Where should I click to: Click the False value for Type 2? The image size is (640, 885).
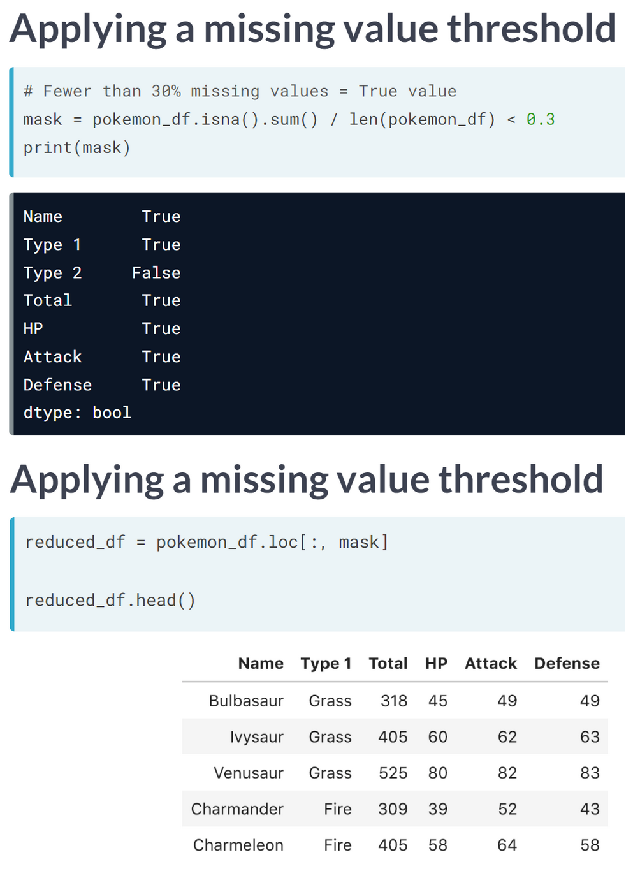[156, 273]
